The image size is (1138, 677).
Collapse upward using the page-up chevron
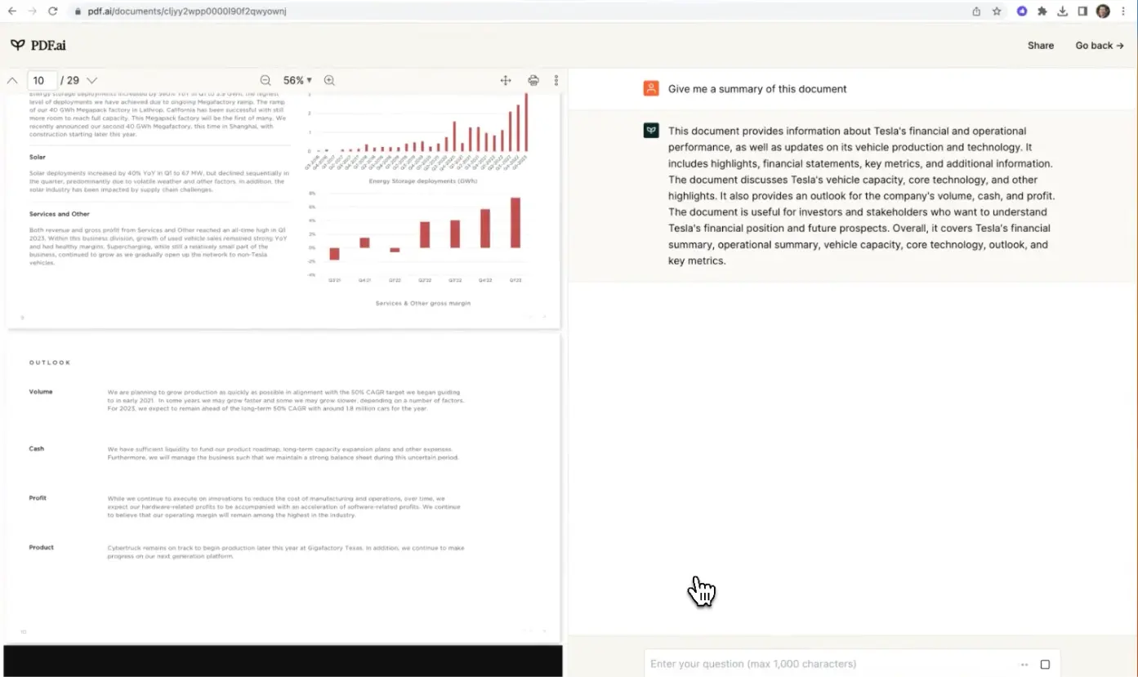(x=12, y=80)
